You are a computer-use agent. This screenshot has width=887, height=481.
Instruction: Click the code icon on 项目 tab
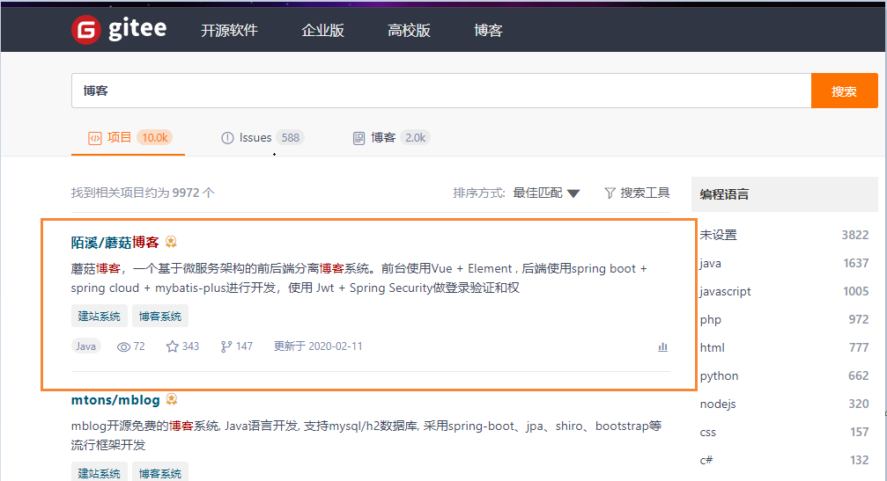[94, 138]
